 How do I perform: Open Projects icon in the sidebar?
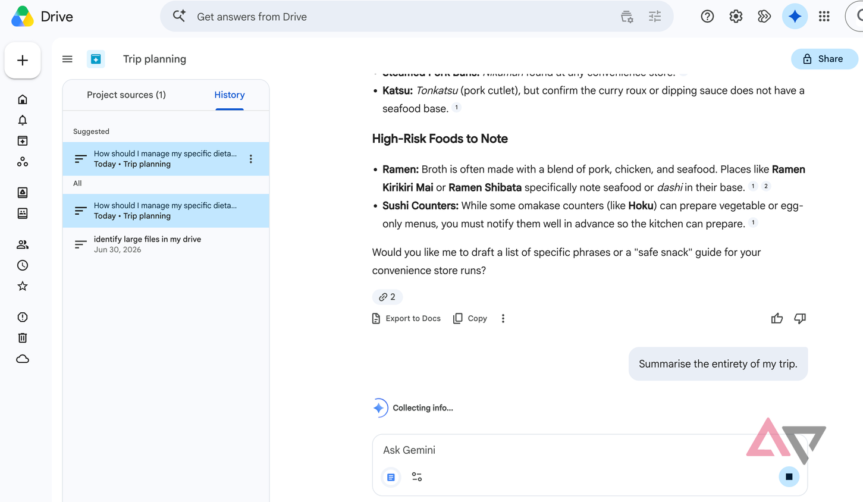pos(23,141)
